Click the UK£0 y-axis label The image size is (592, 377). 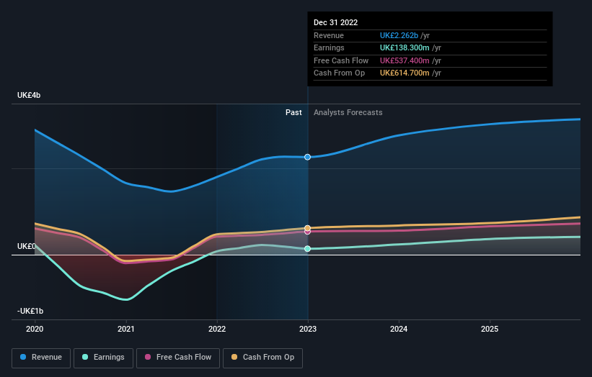click(x=27, y=246)
